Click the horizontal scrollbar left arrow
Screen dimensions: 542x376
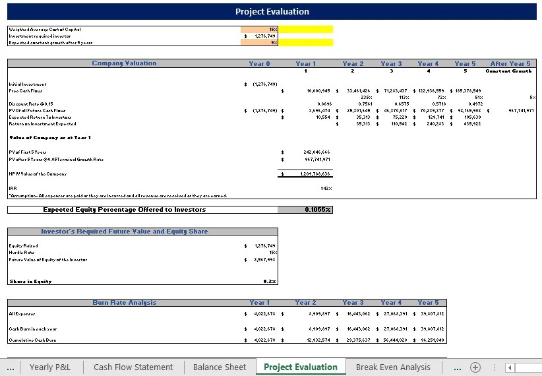coord(510,367)
